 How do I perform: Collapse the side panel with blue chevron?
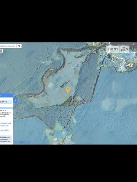tap(16, 100)
